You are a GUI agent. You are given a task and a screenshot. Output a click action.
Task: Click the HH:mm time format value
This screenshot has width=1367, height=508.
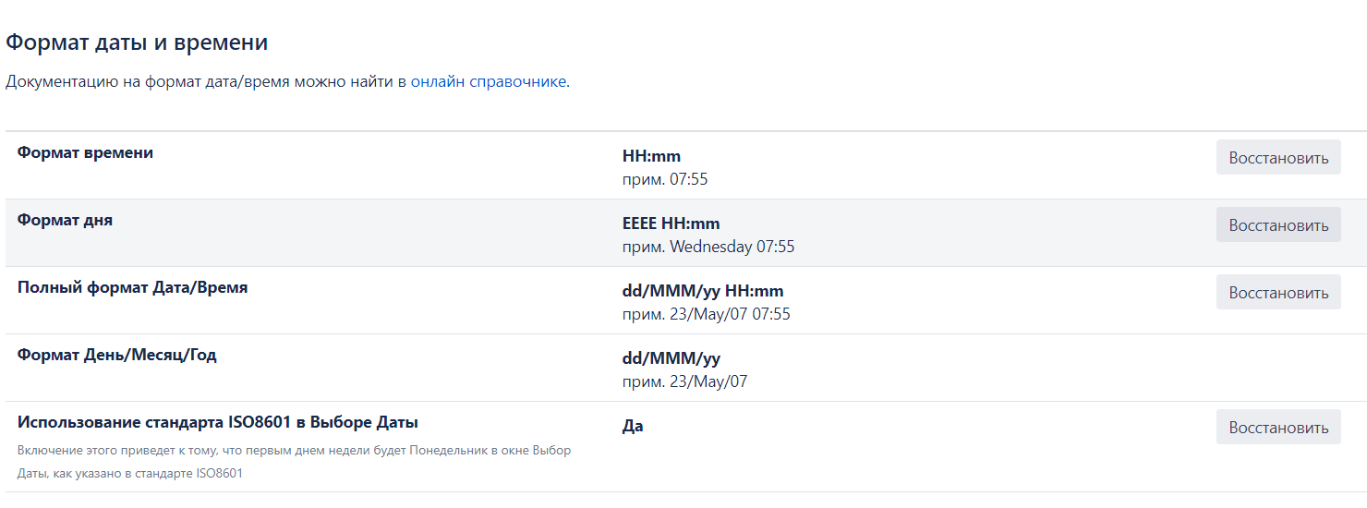(651, 156)
